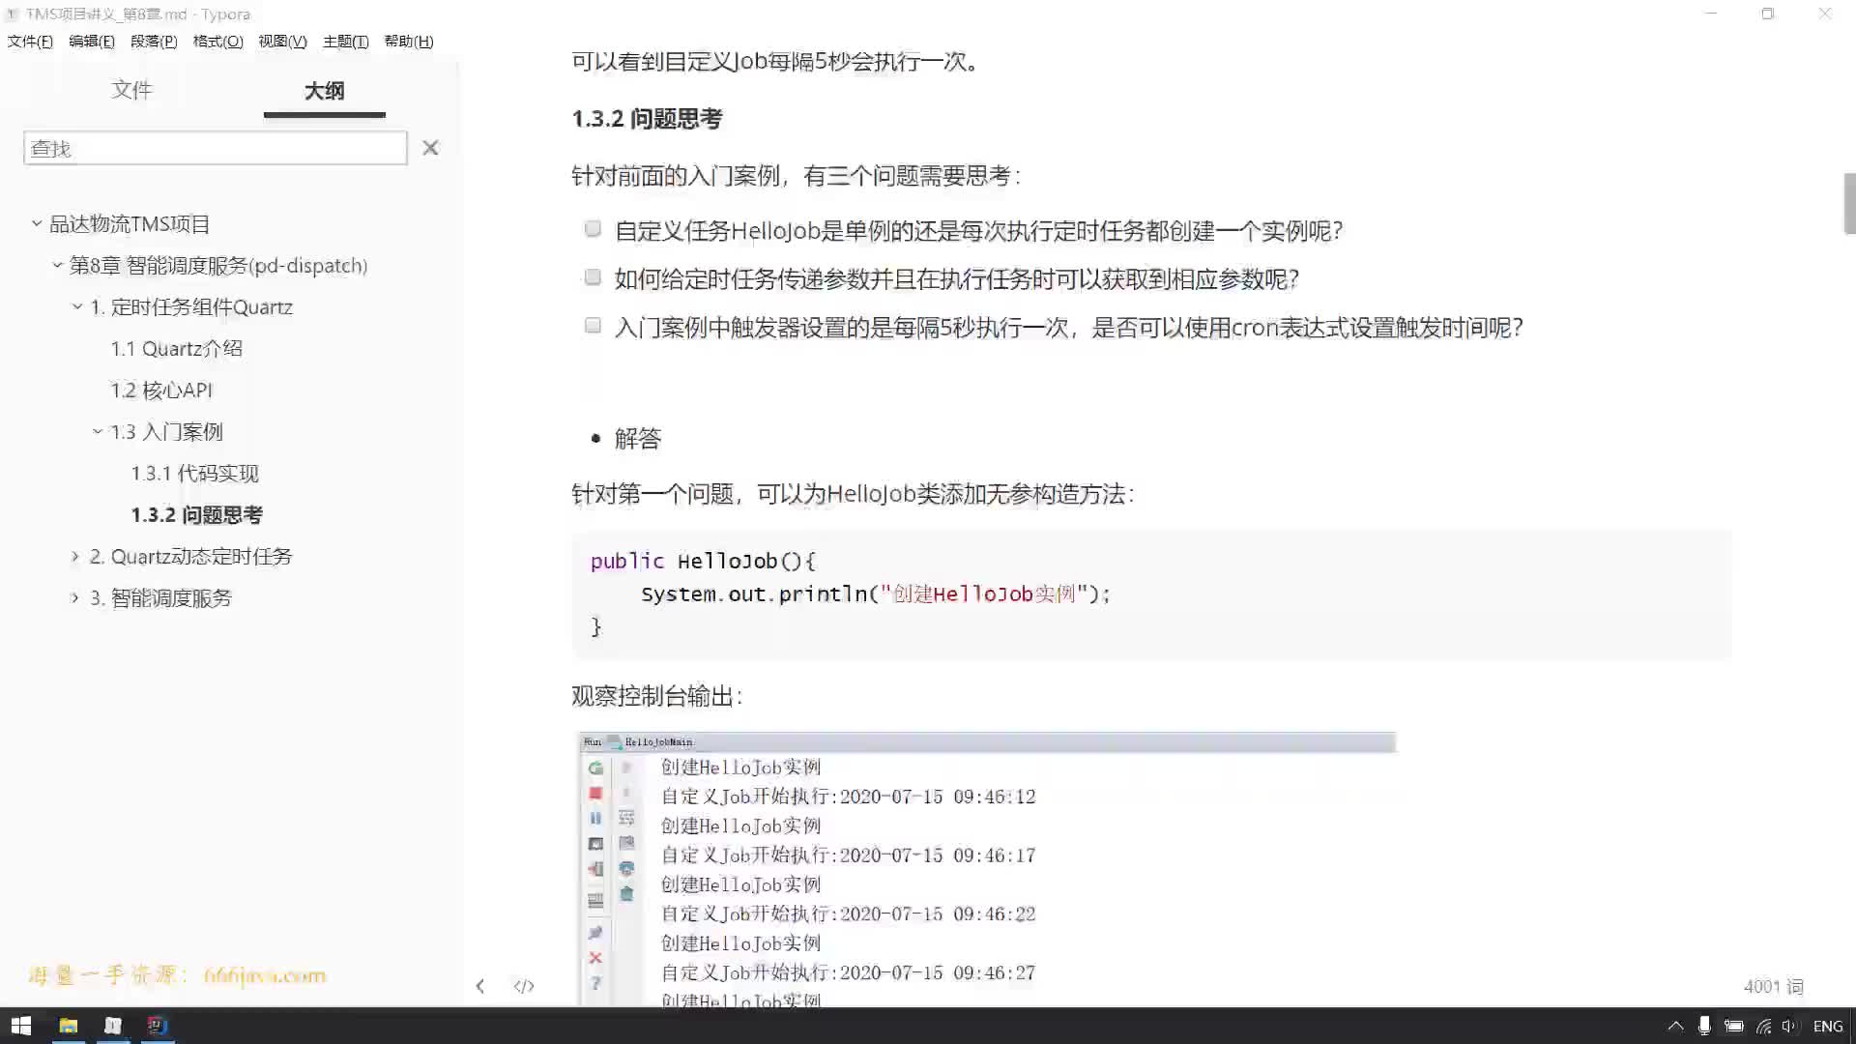Check the 如何给定时任务传递参数 checkbox

pyautogui.click(x=593, y=277)
